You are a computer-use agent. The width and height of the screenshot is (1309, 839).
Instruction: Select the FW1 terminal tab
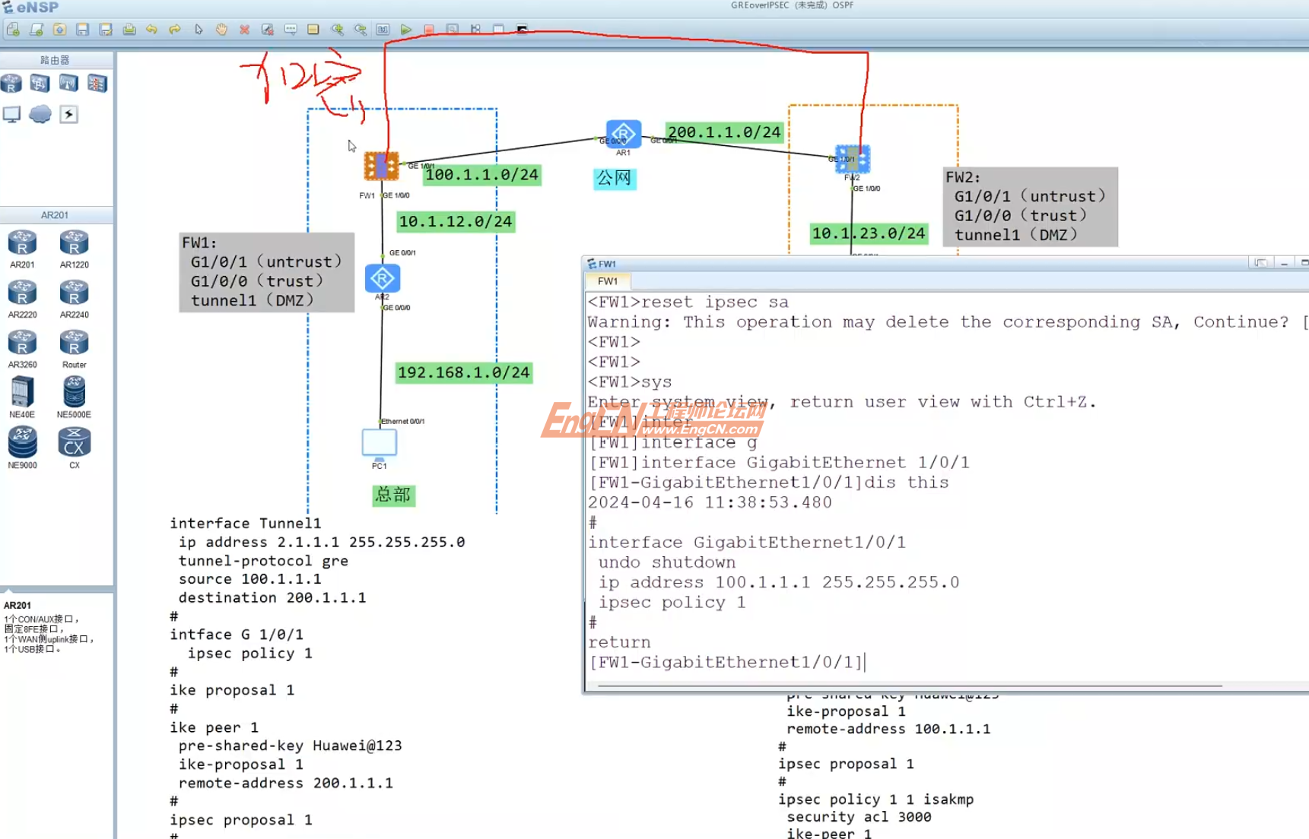click(x=608, y=281)
